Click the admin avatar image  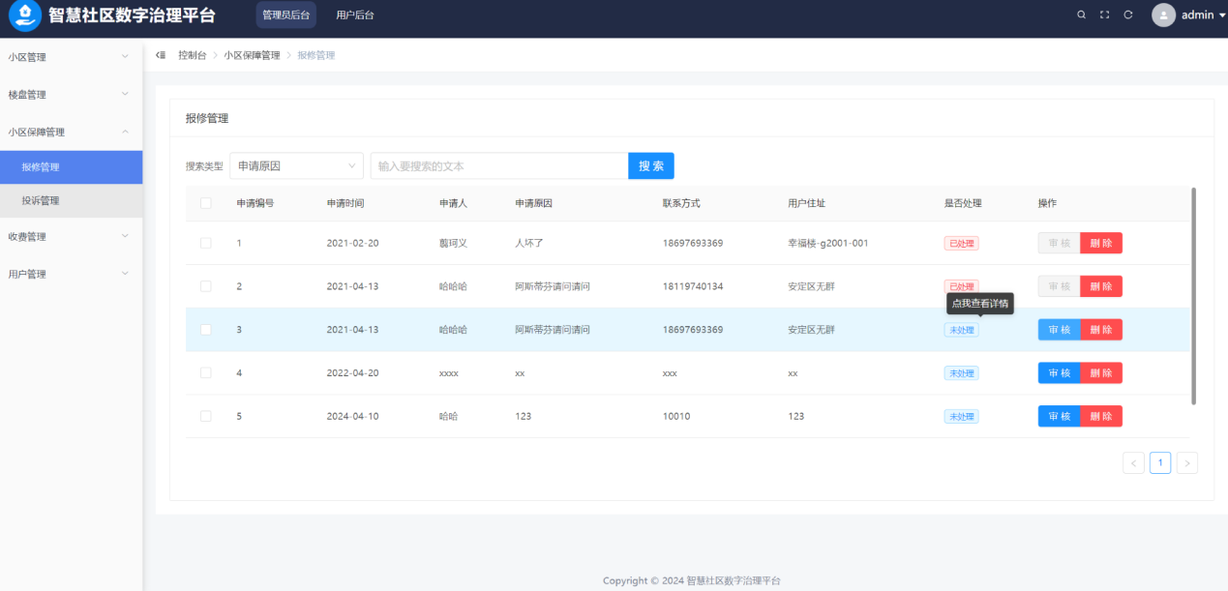[1163, 15]
